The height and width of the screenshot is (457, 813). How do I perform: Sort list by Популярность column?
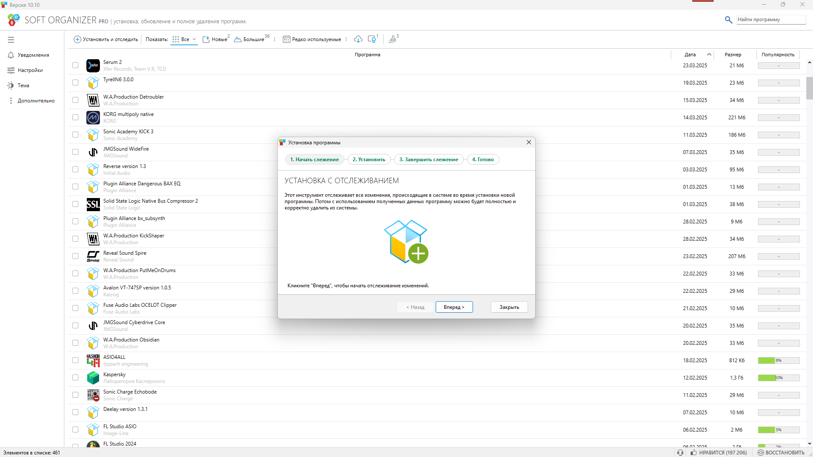tap(778, 55)
